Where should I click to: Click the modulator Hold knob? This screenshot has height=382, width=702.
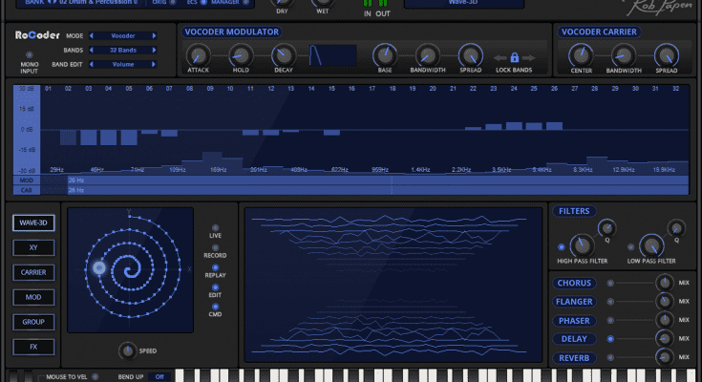pyautogui.click(x=241, y=56)
